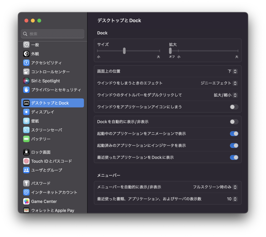Click the 検索 search field

[52, 34]
